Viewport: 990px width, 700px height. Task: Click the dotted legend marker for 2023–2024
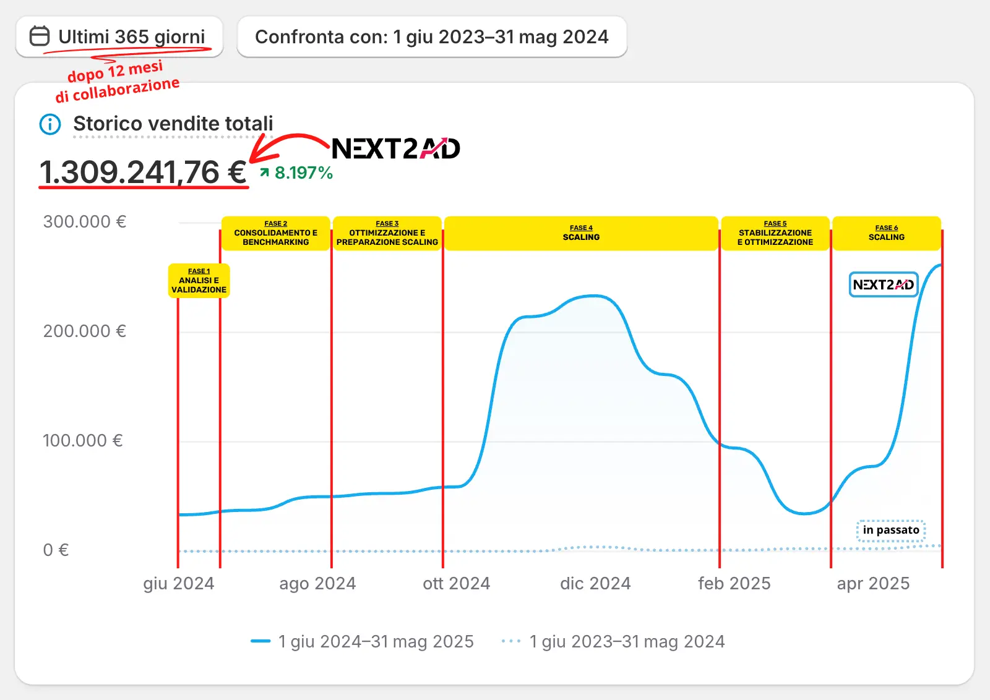(511, 641)
